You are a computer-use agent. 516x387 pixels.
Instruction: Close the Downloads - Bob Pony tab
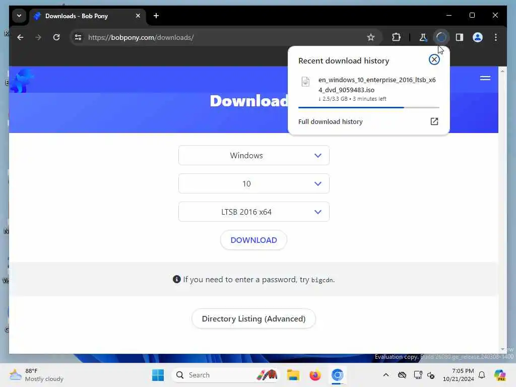click(138, 16)
